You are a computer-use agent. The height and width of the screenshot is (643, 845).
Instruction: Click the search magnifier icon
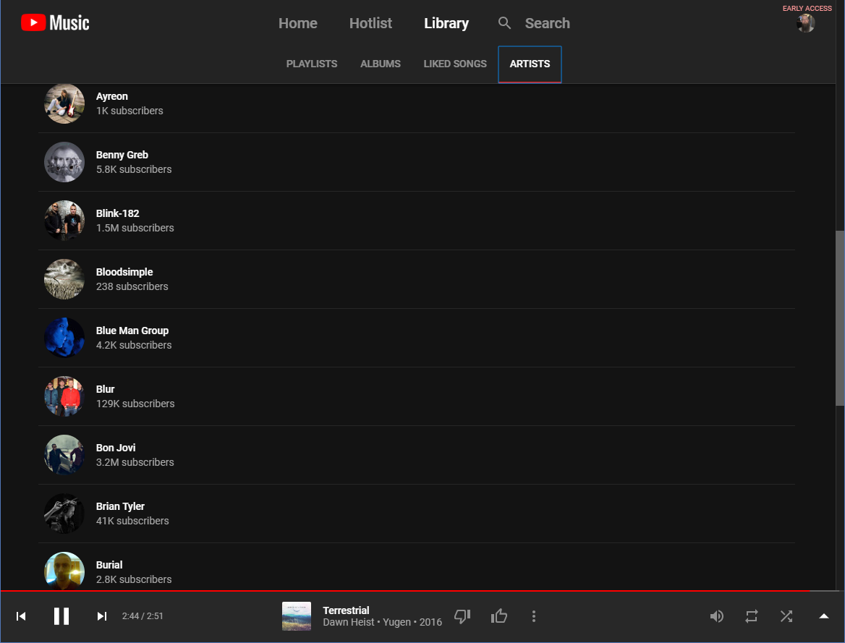[x=504, y=22]
